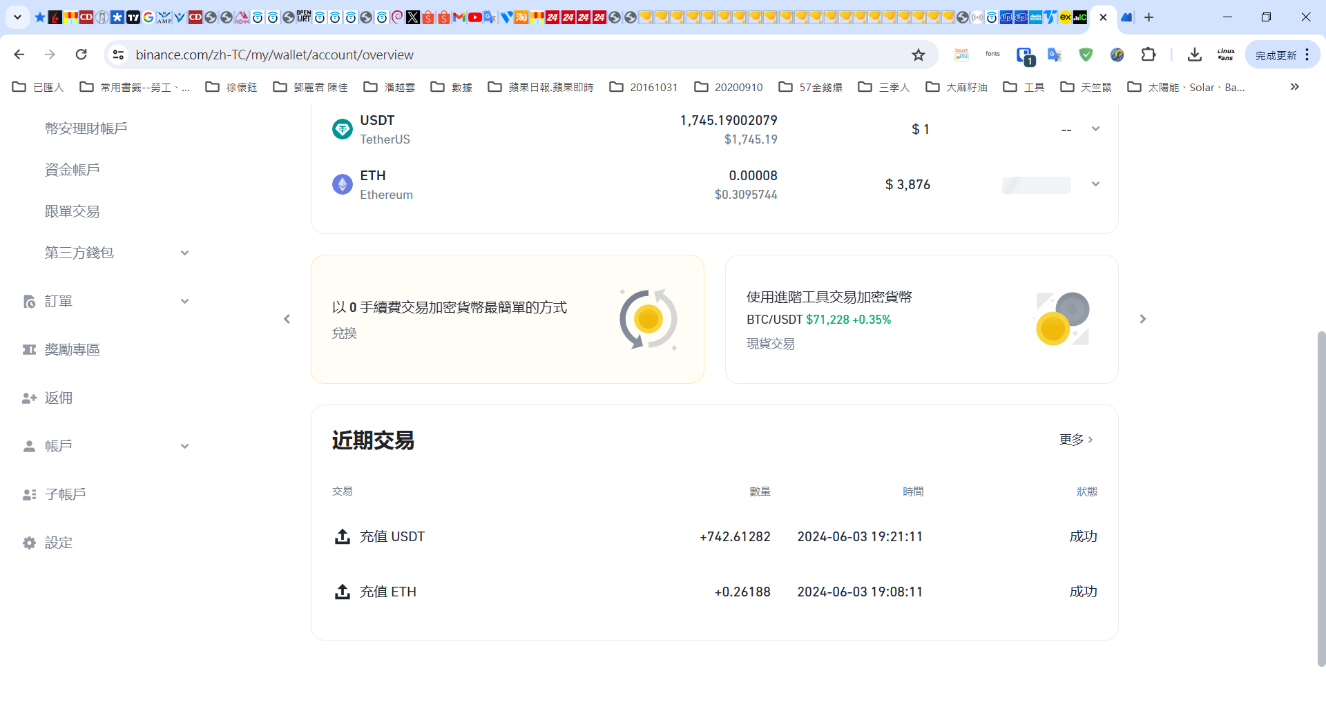1326x711 pixels.
Task: Go to previous promo card with left arrow
Action: coord(287,319)
